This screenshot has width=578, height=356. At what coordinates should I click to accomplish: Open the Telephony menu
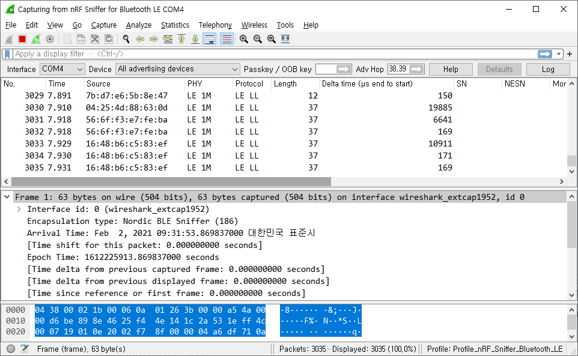tap(215, 25)
